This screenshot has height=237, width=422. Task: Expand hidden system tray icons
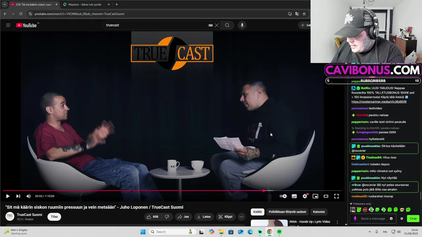[x=369, y=232]
